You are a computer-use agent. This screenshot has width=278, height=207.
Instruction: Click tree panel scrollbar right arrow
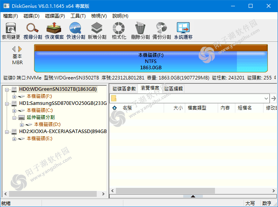[x=103, y=194]
